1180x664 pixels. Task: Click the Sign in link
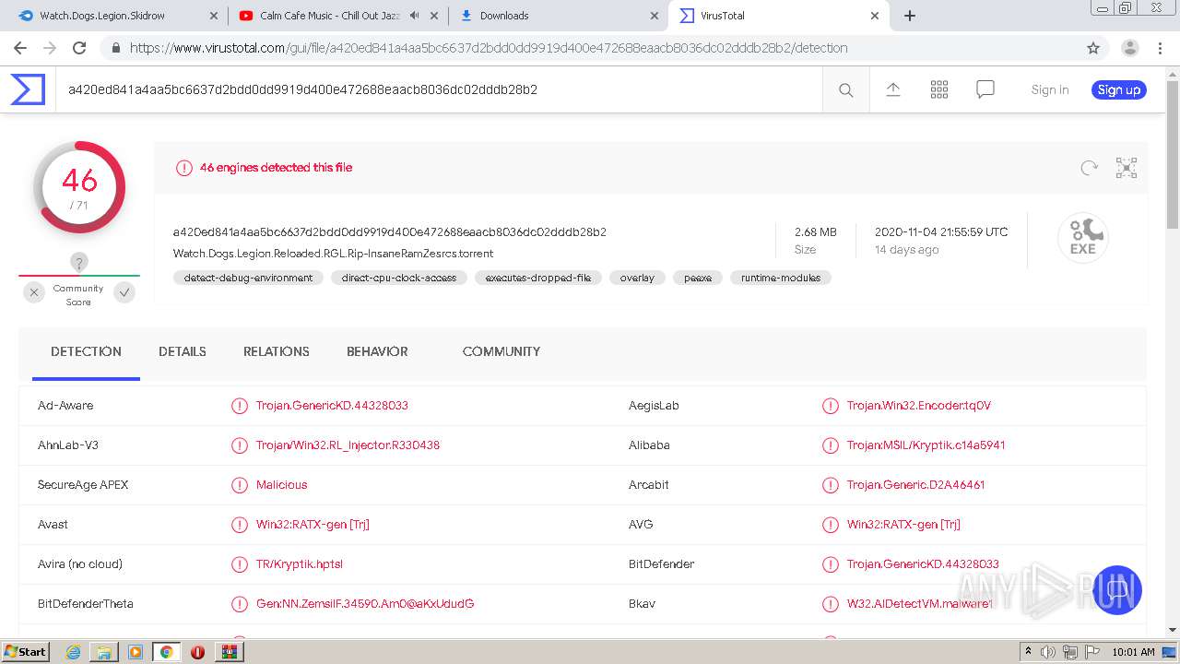pyautogui.click(x=1050, y=89)
